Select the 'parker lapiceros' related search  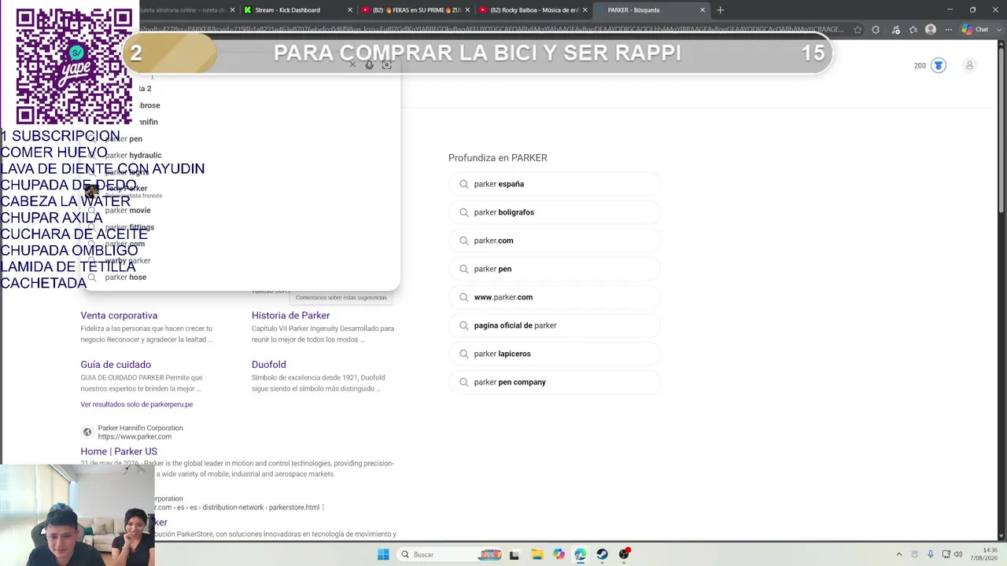click(554, 354)
